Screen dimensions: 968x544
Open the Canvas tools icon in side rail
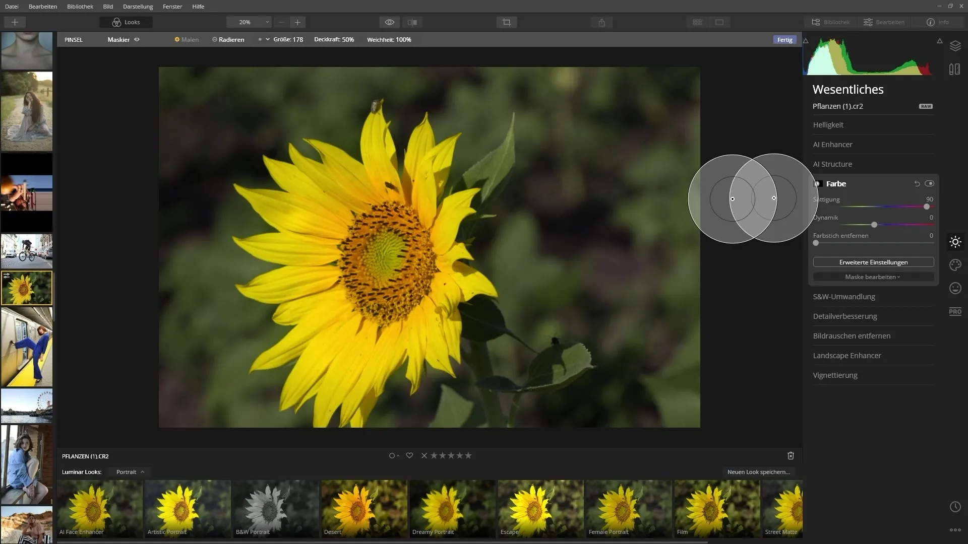click(954, 70)
